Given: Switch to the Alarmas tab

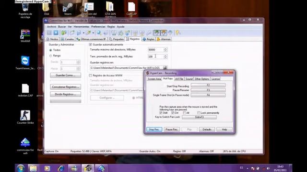Looking at the screenshot, I should pyautogui.click(x=164, y=39).
